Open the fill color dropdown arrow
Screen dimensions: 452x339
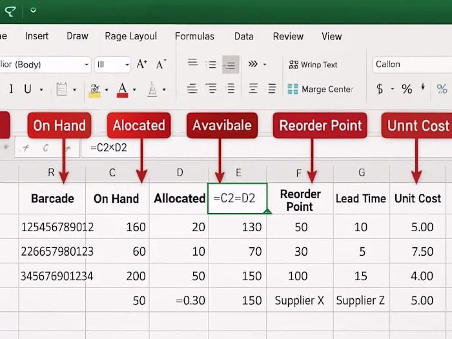pos(107,90)
